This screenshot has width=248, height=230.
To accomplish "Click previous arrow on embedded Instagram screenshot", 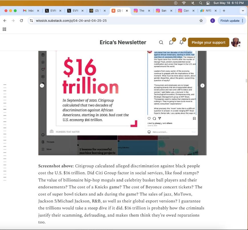I will coord(42,85).
